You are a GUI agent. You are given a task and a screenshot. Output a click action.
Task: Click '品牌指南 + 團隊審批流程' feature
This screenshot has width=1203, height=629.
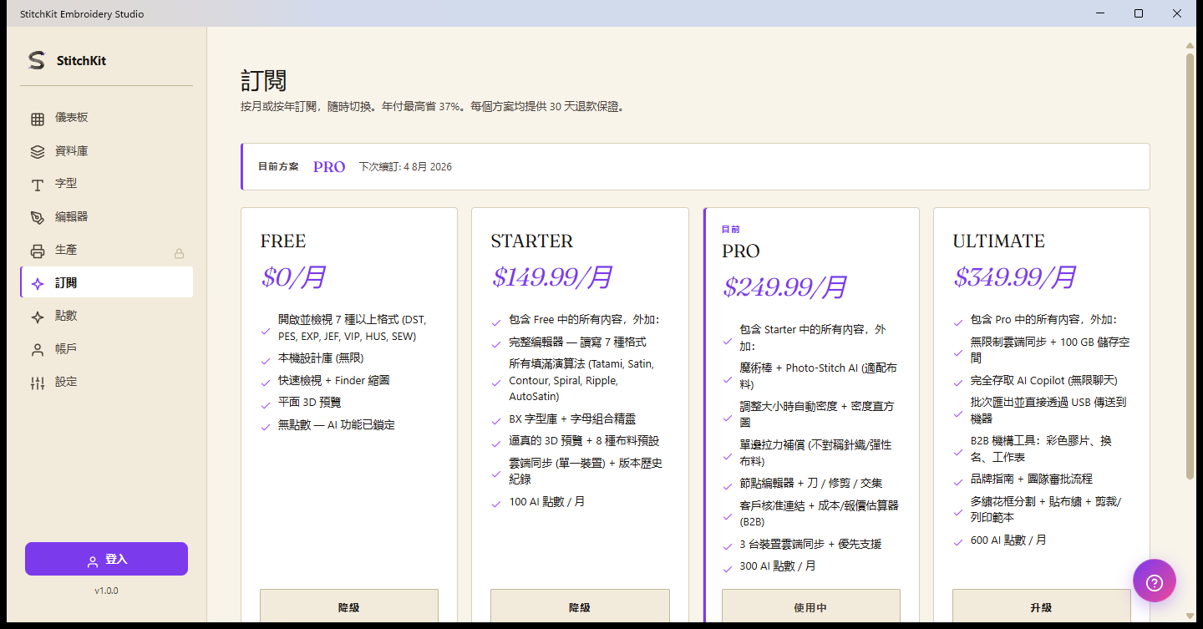1032,479
